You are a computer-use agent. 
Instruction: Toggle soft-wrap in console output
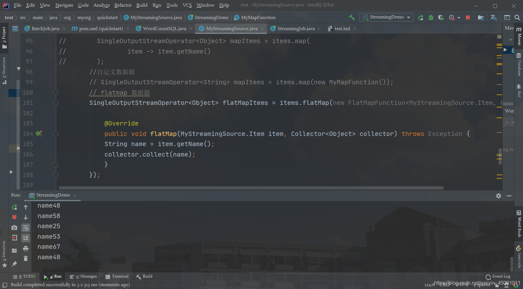[x=26, y=228]
